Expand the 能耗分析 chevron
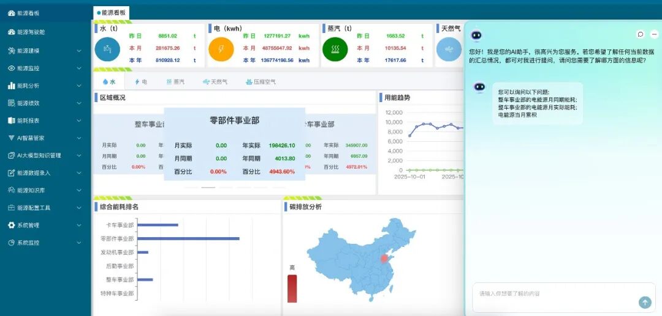 pyautogui.click(x=79, y=86)
